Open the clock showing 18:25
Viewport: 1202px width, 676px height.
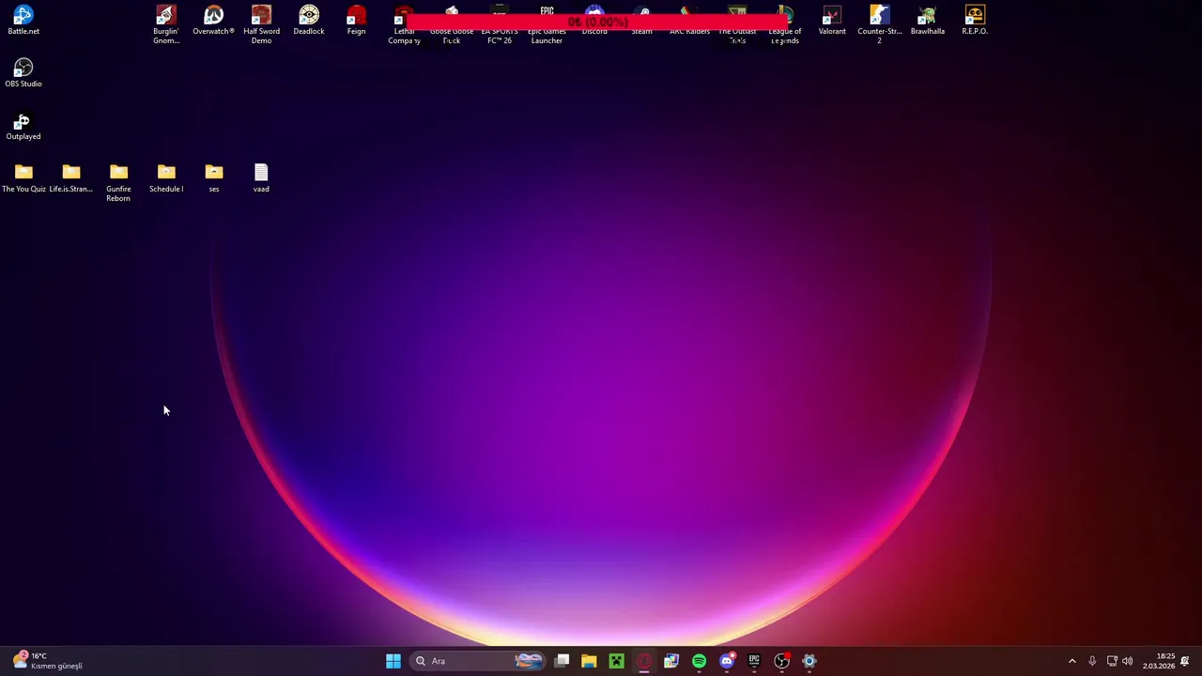click(1159, 661)
